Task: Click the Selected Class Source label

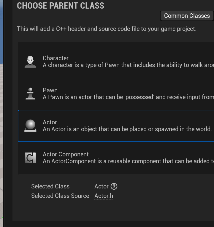Action: pos(60,196)
